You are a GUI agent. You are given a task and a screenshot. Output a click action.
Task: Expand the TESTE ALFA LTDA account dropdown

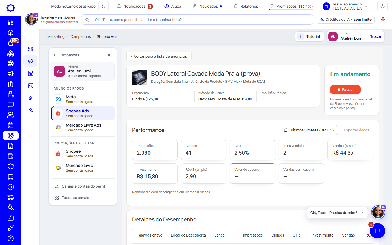346,6
